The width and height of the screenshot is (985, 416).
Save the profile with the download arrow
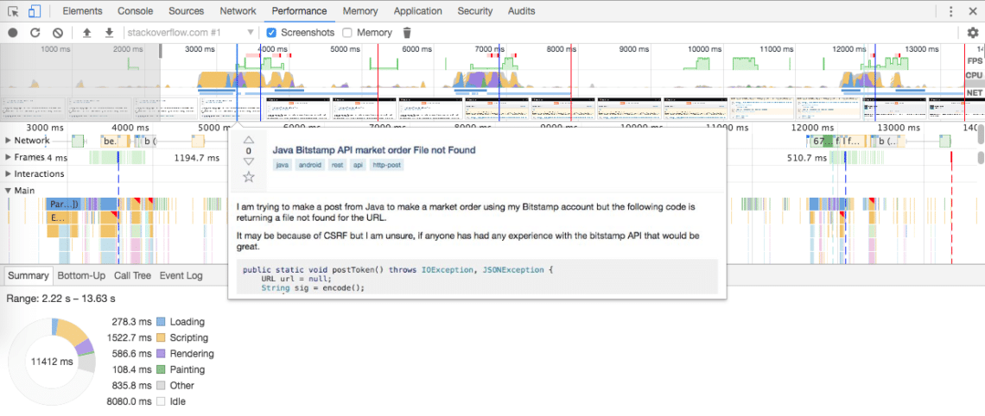click(x=109, y=33)
